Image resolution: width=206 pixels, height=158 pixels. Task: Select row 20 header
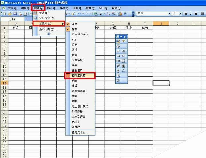4,109
